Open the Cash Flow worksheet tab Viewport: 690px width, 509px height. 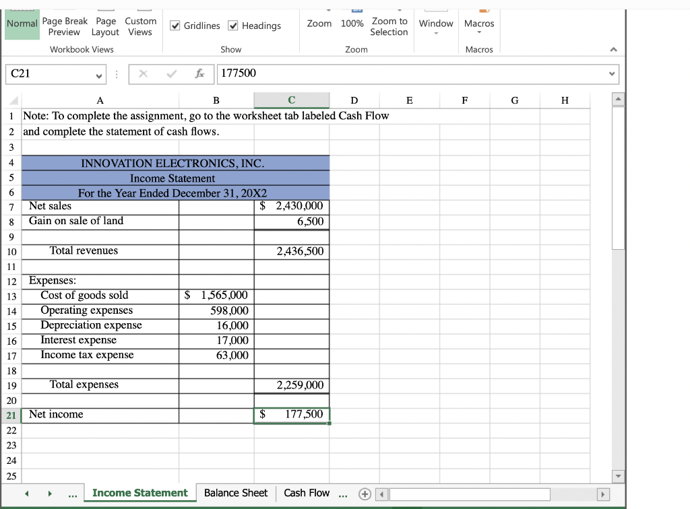(x=307, y=494)
